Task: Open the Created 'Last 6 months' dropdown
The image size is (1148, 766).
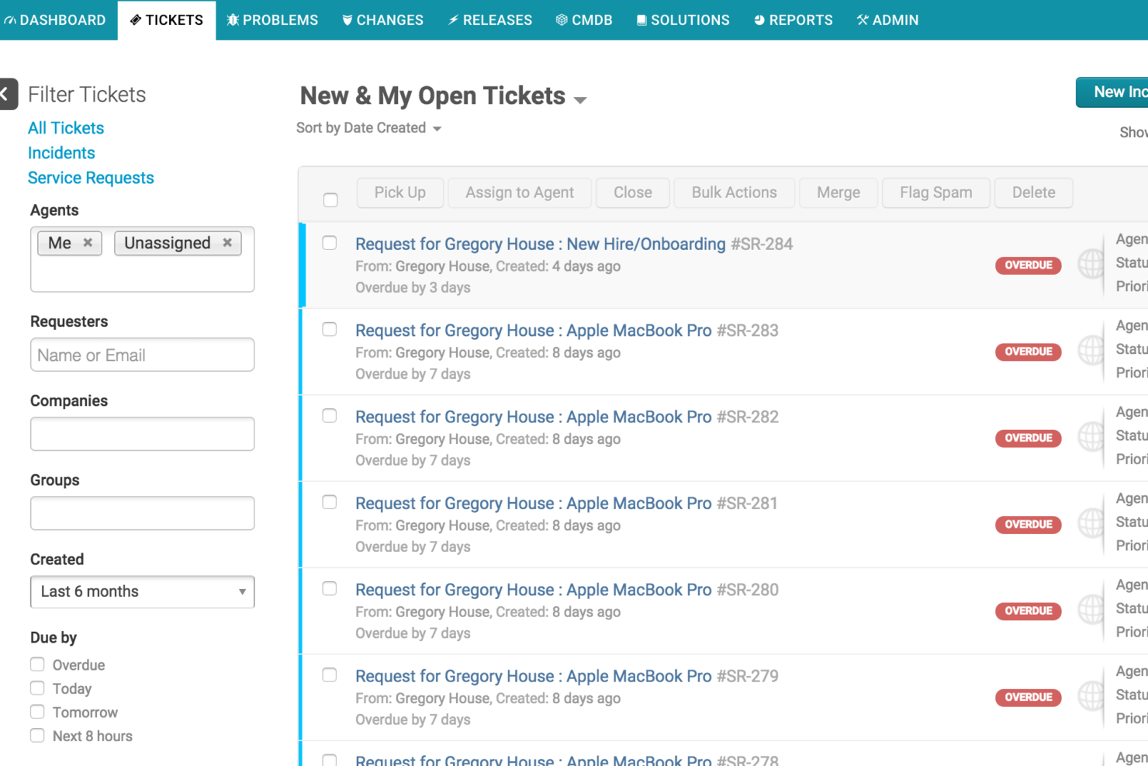Action: point(142,591)
